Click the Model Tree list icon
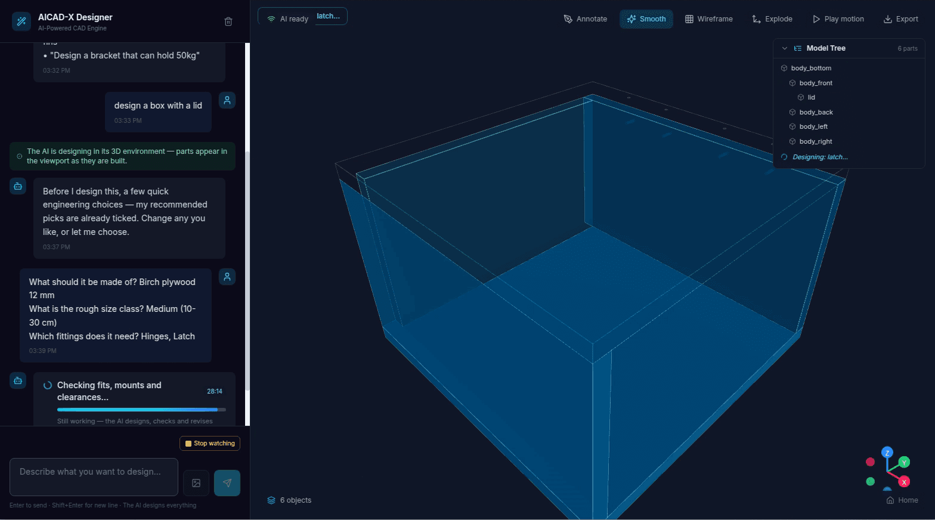This screenshot has height=520, width=935. [x=797, y=48]
